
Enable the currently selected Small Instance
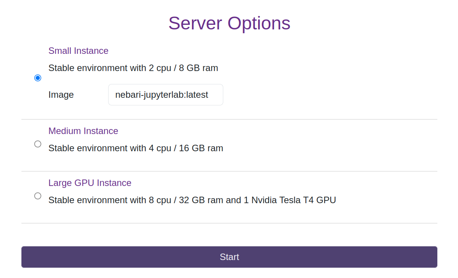point(37,78)
